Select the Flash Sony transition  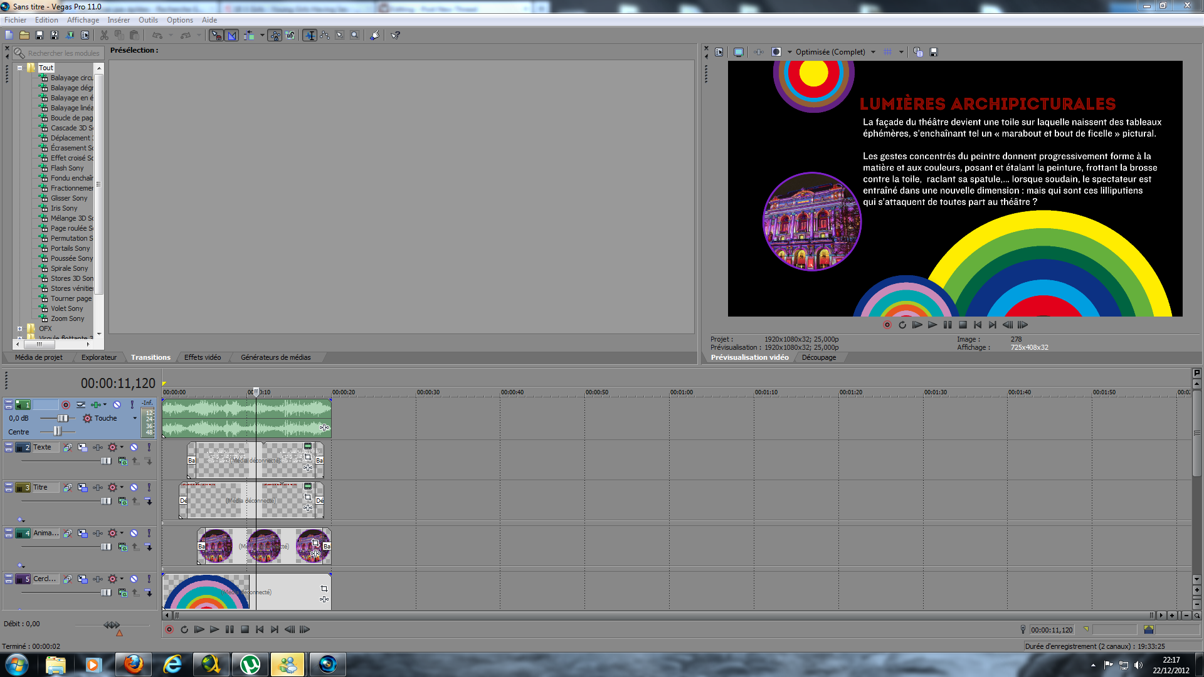click(x=66, y=168)
